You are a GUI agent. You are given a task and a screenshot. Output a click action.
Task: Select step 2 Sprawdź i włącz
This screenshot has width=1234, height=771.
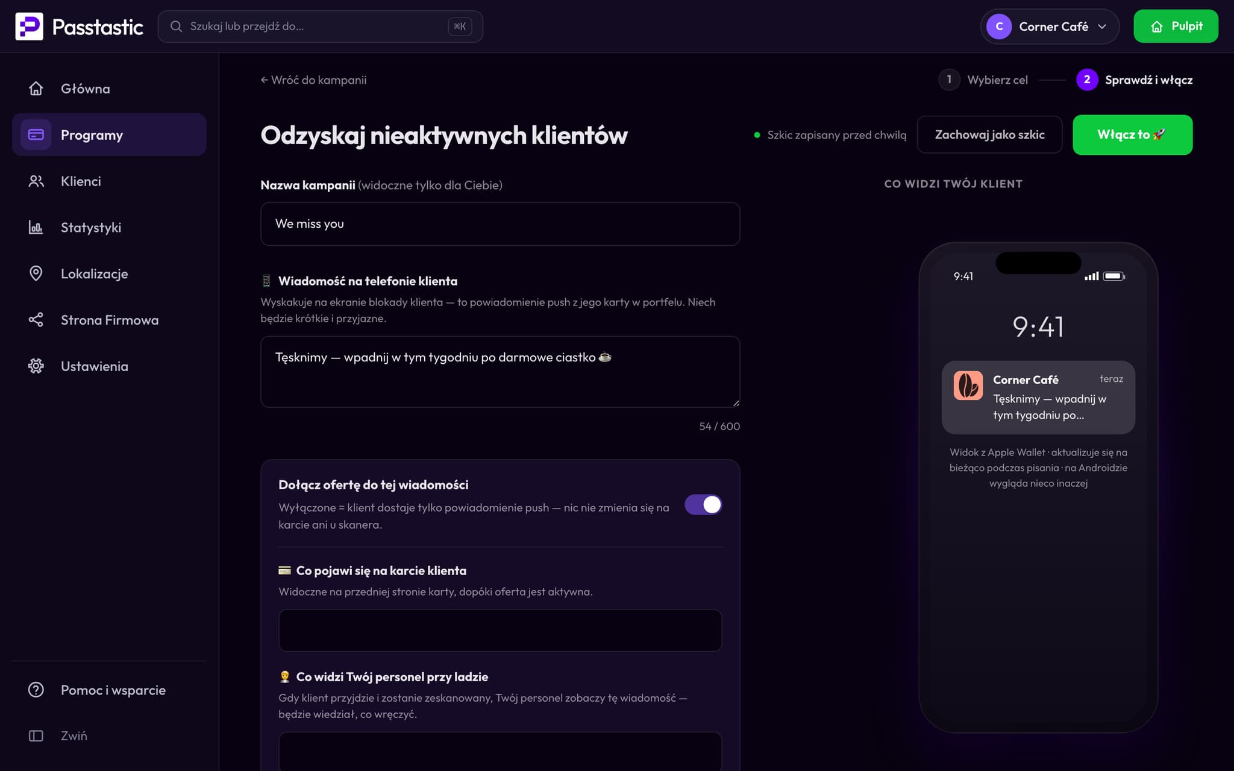click(x=1135, y=80)
